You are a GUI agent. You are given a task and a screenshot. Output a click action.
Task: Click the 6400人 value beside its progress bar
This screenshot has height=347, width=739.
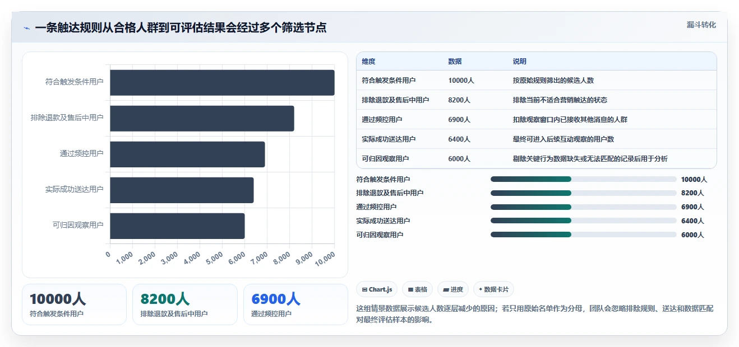pyautogui.click(x=692, y=221)
